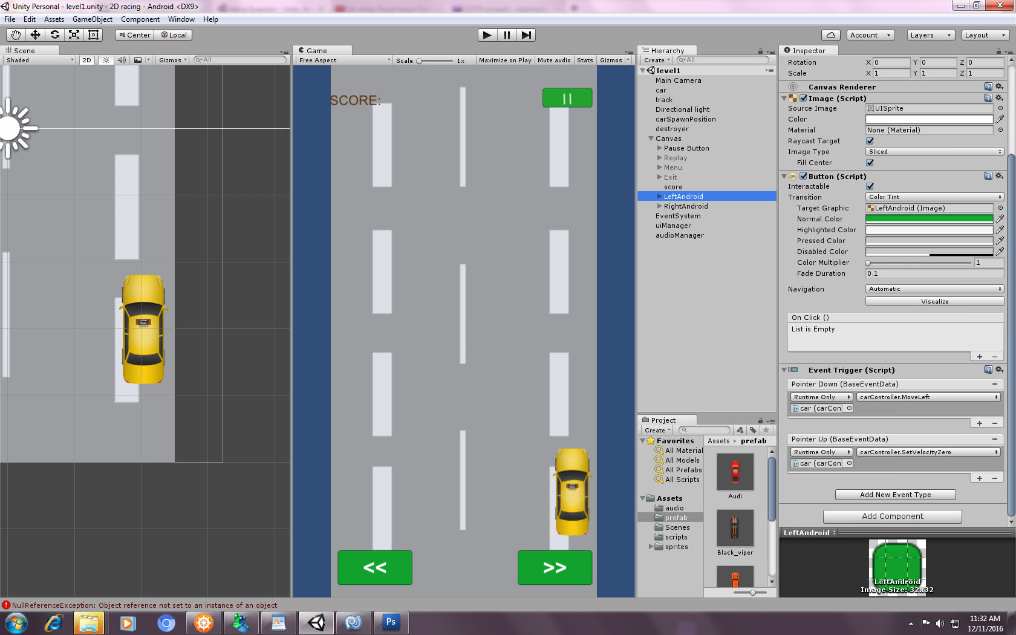Viewport: 1016px width, 635px height.
Task: Open Account dropdown button
Action: click(871, 35)
